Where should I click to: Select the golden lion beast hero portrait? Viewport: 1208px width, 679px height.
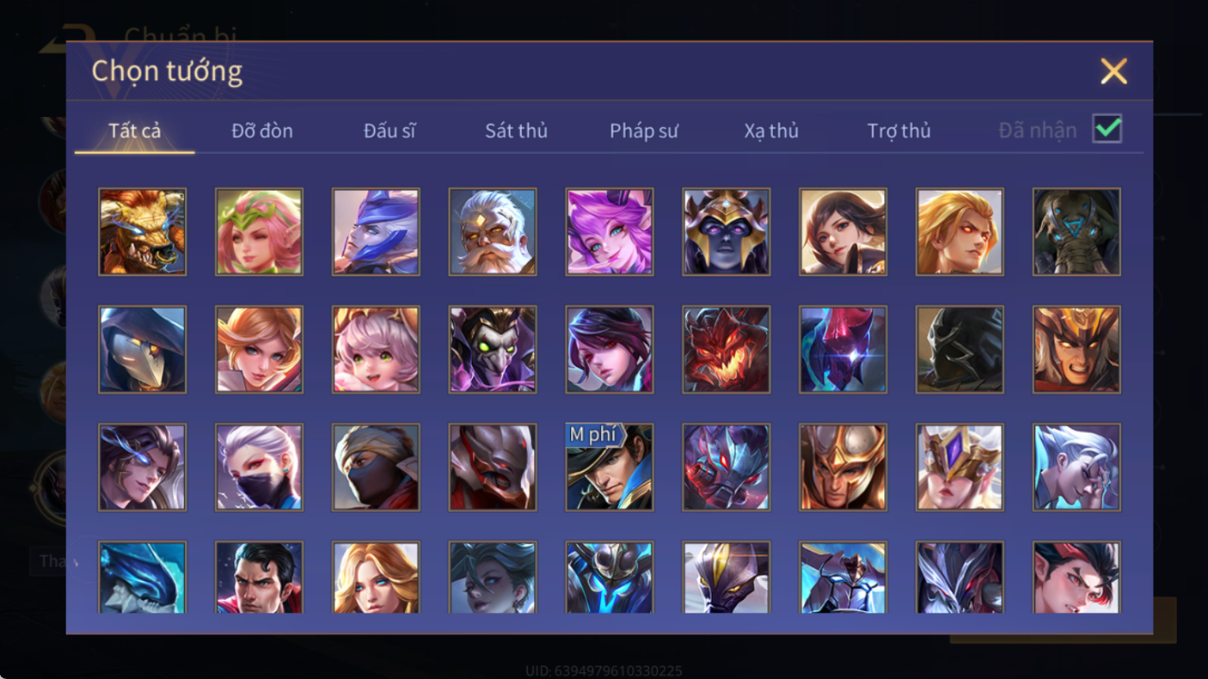(142, 231)
